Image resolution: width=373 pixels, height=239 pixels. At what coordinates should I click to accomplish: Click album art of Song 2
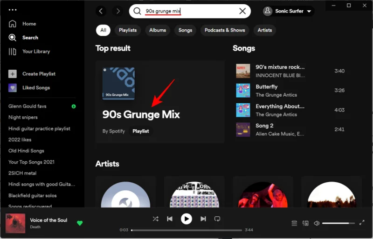[x=243, y=130]
